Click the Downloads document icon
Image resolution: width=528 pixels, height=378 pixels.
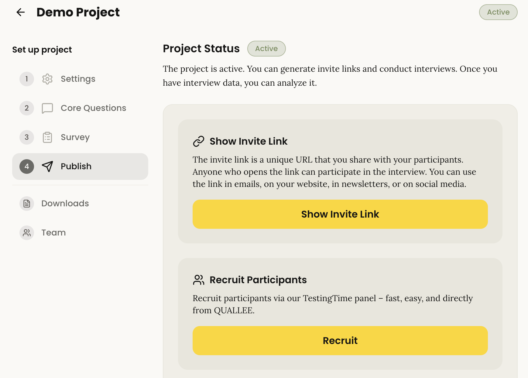27,204
